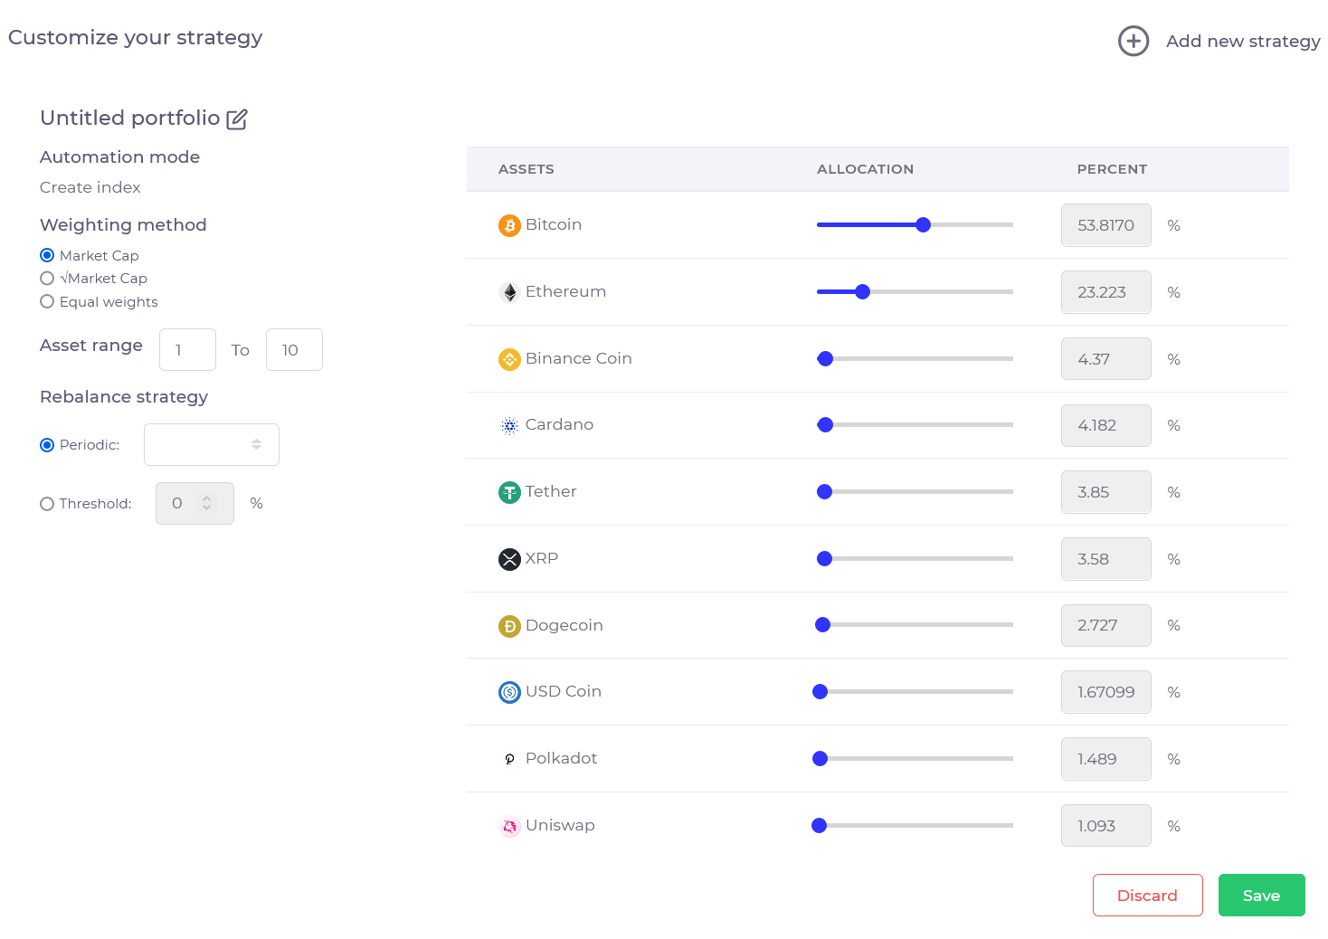This screenshot has width=1328, height=939.
Task: Click the Bitcoin percent field 53.8170
Action: click(x=1106, y=225)
